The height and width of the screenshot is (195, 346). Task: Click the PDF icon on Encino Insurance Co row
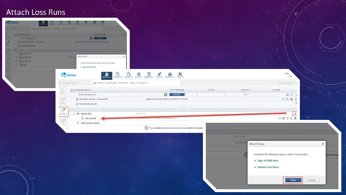tap(287, 94)
